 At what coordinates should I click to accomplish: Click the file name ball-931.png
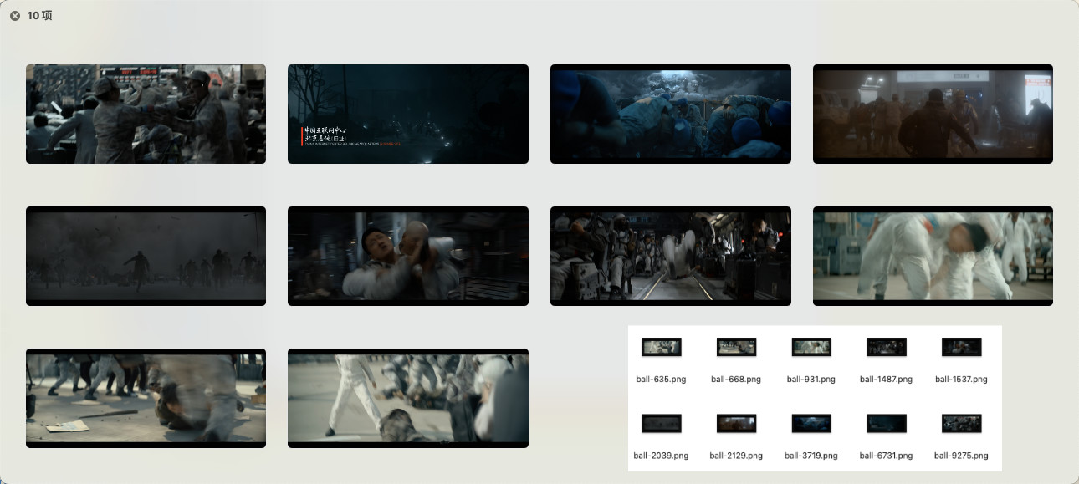[811, 379]
